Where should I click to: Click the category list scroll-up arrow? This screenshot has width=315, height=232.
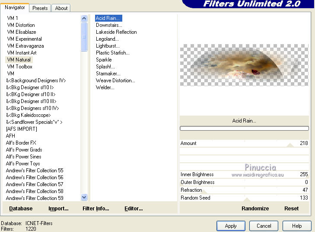click(x=84, y=19)
